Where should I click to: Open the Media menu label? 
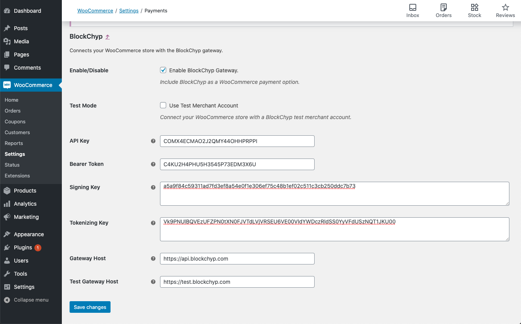[x=22, y=41]
